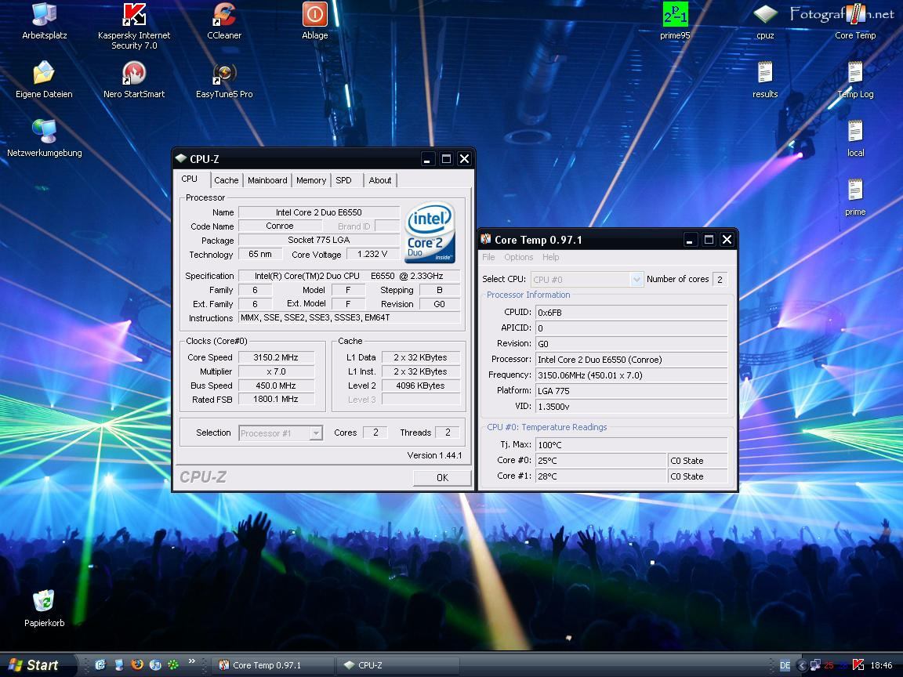This screenshot has height=677, width=903.
Task: Click the DE language indicator in taskbar
Action: tap(785, 665)
